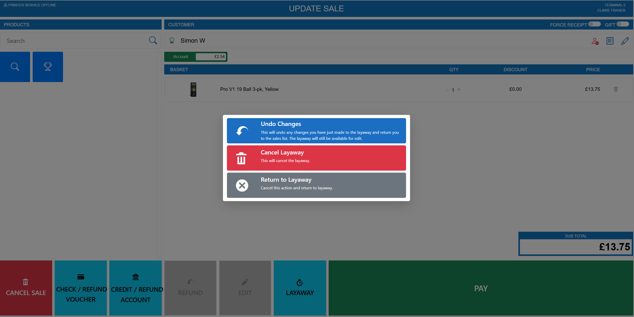Choose Return to Layaway option
The image size is (634, 317).
point(316,185)
